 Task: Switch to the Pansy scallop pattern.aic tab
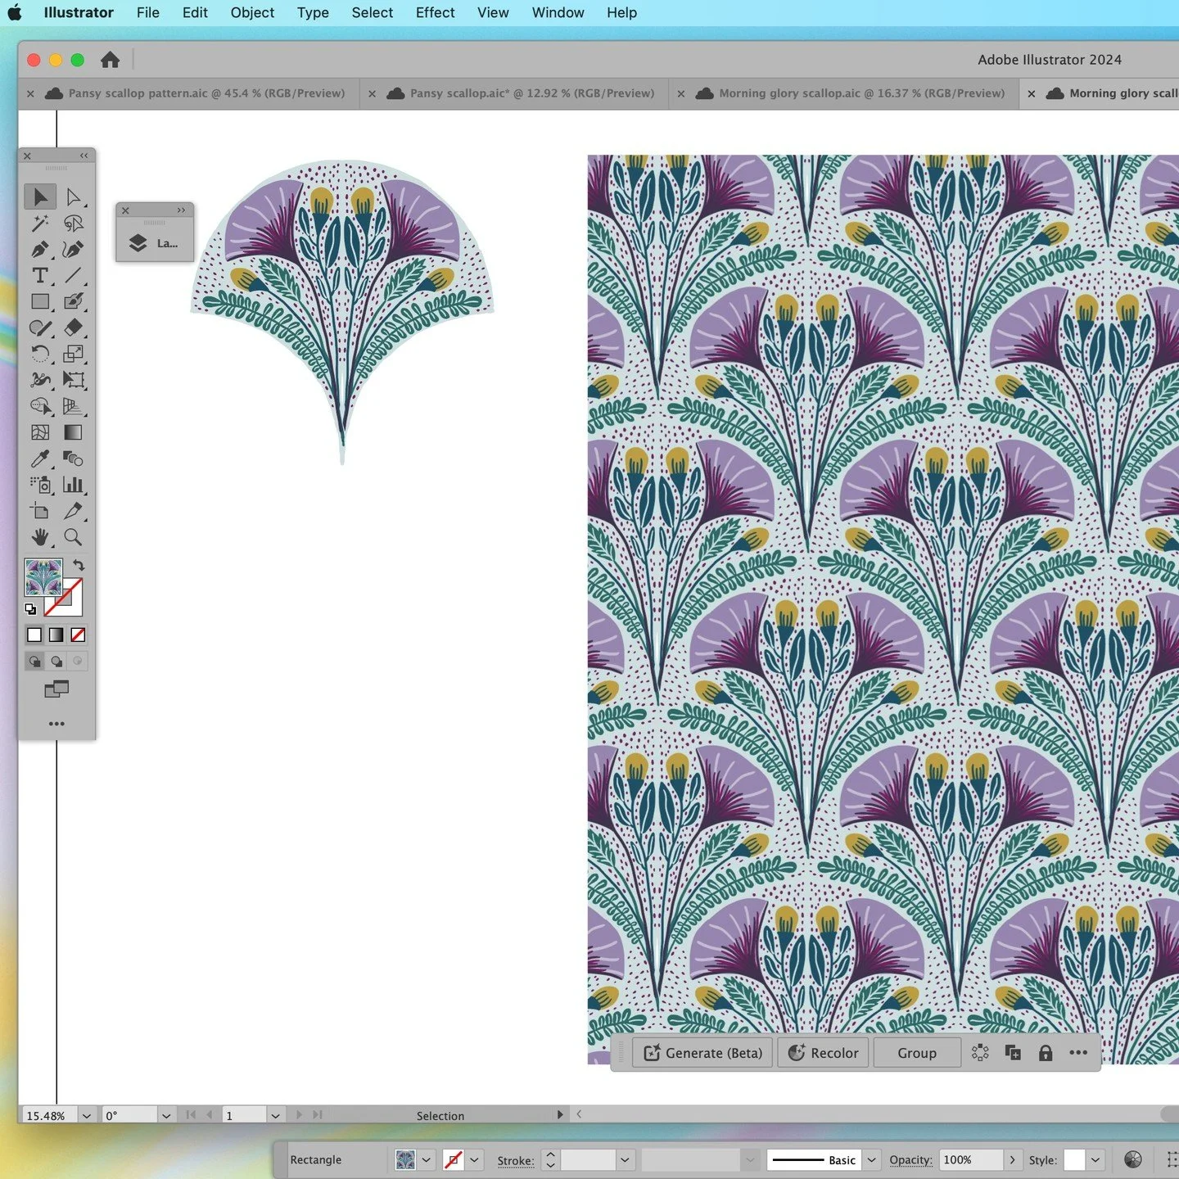point(205,93)
